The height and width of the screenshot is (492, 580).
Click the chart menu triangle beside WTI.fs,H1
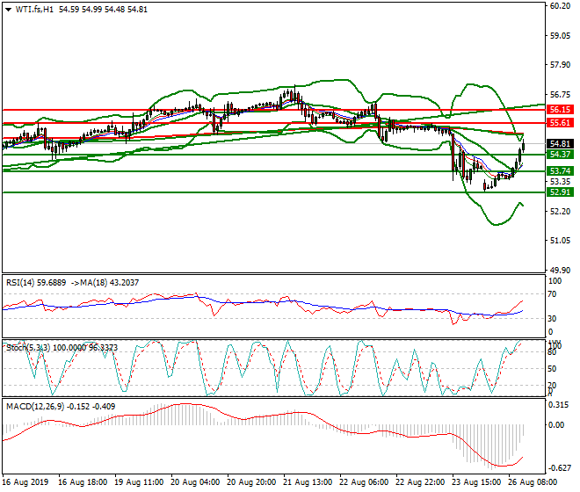8,10
